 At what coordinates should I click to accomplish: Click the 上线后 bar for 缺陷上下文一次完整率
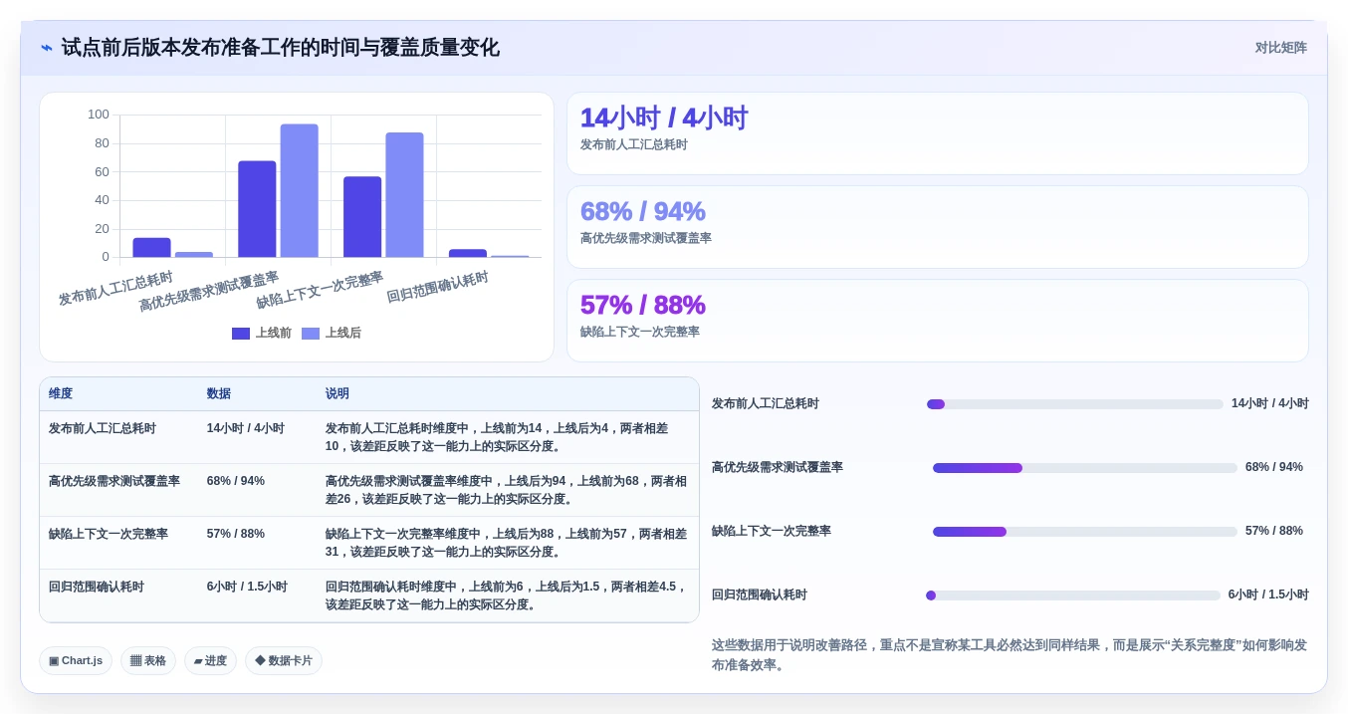[x=404, y=195]
